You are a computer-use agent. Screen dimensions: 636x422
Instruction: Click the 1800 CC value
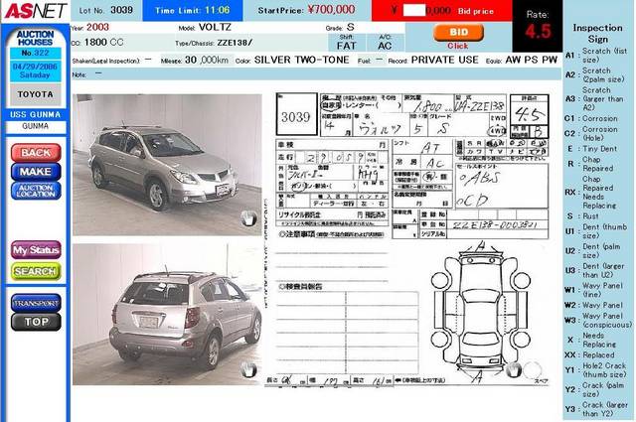coord(103,42)
